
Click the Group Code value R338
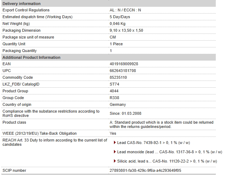pos(114,98)
